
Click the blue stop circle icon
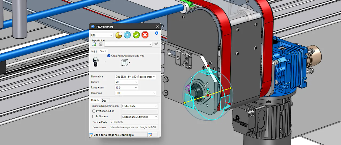point(127,35)
